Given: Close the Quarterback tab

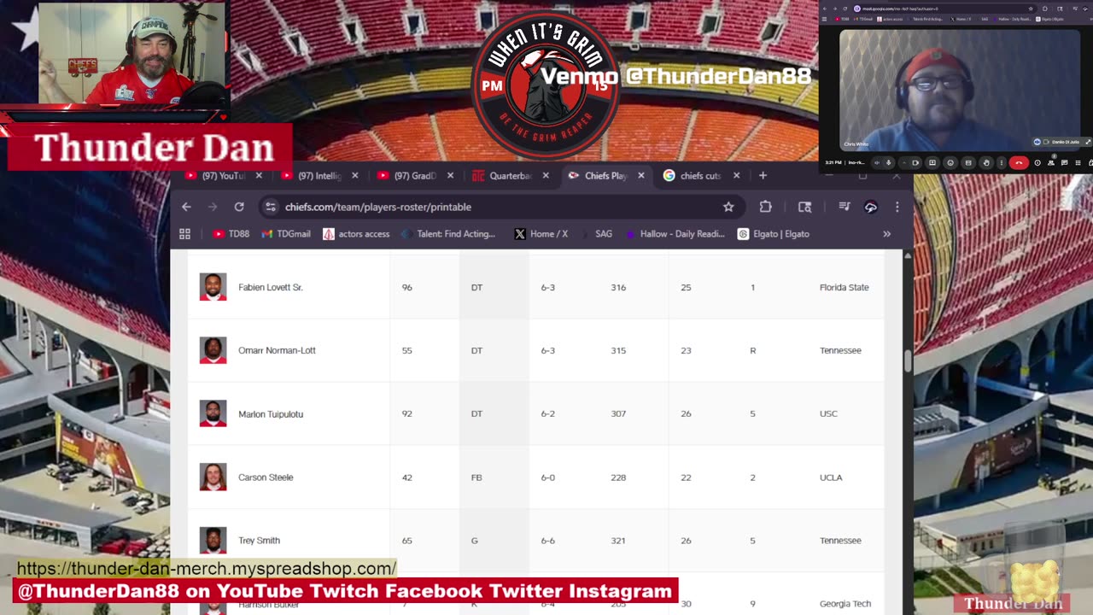Looking at the screenshot, I should click(x=545, y=176).
